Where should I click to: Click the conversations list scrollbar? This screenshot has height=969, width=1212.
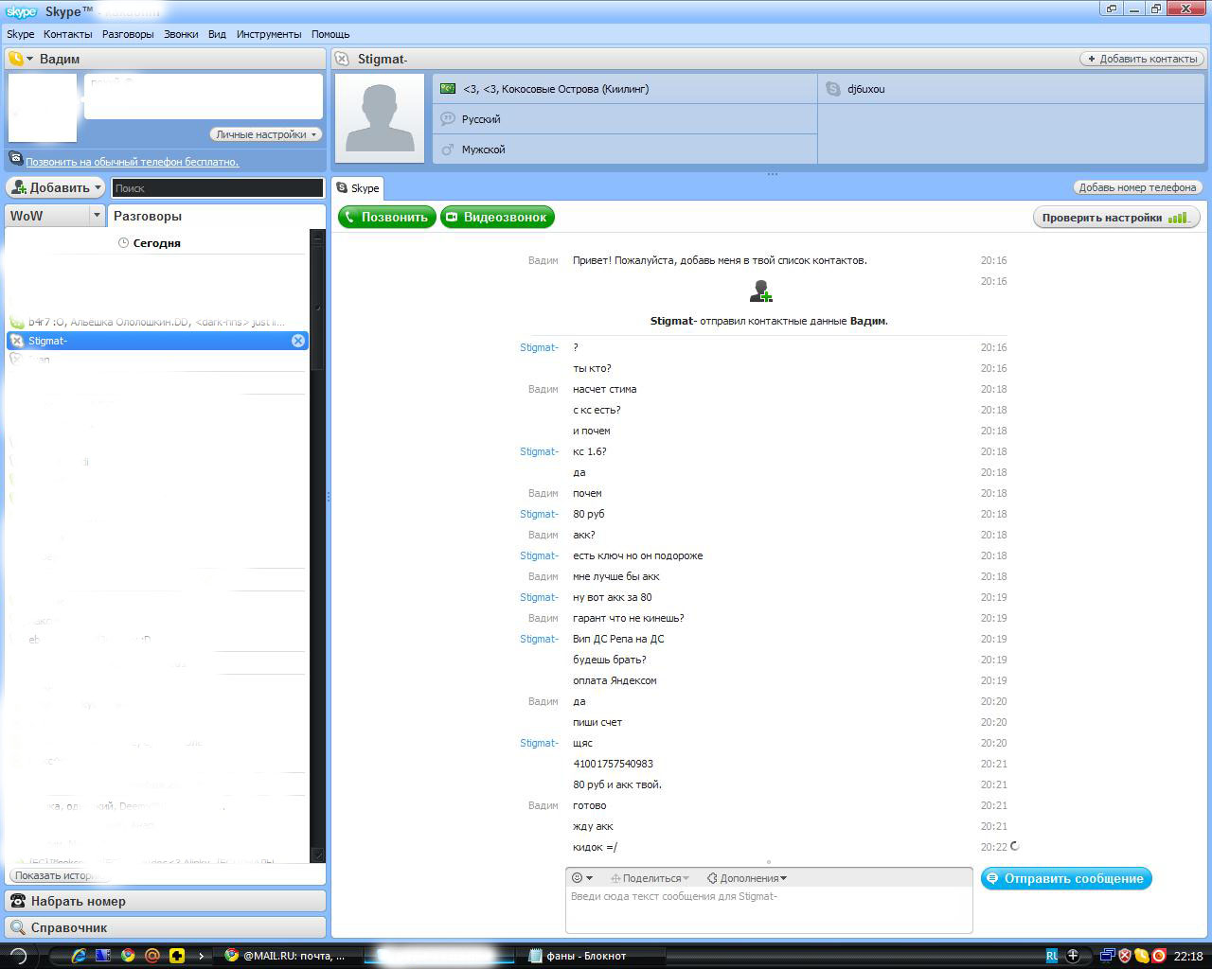coord(318,545)
